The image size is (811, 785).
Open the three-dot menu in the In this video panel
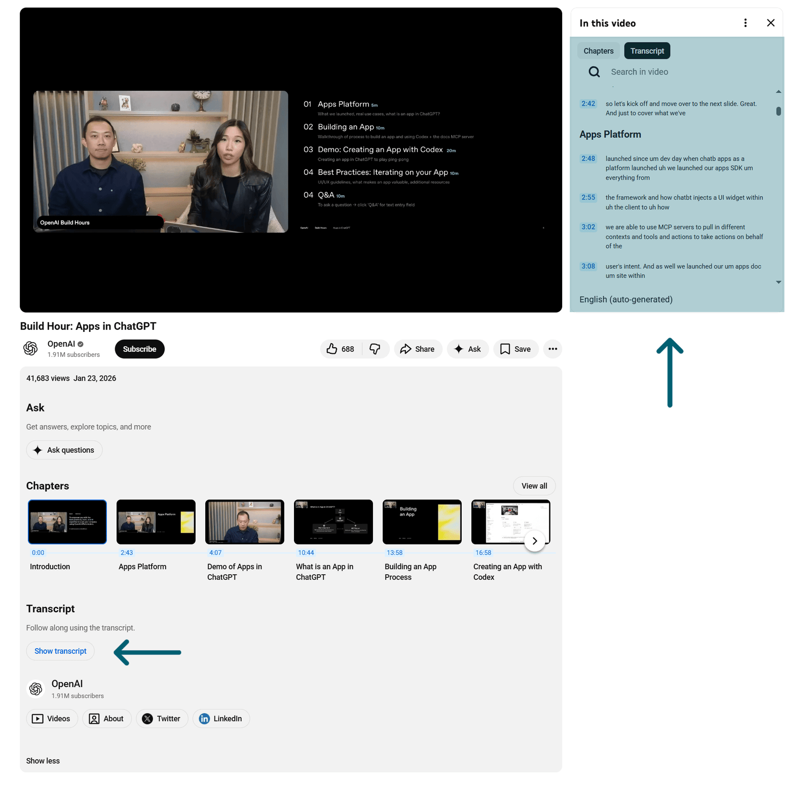[x=745, y=23]
